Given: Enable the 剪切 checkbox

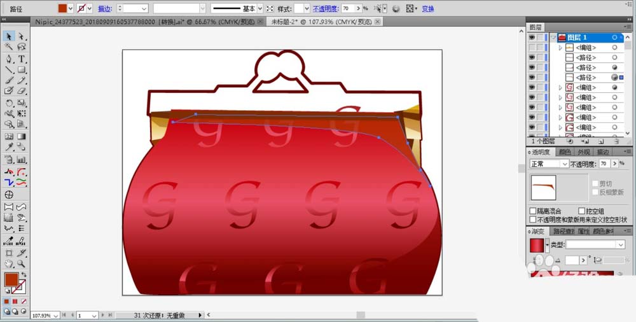Looking at the screenshot, I should coord(595,184).
